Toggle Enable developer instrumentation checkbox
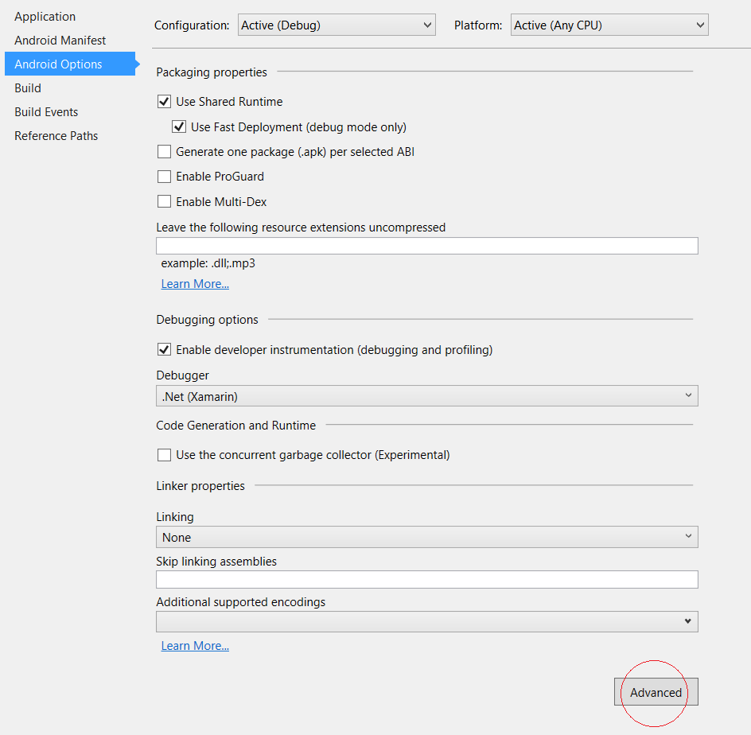The image size is (751, 735). pos(165,350)
